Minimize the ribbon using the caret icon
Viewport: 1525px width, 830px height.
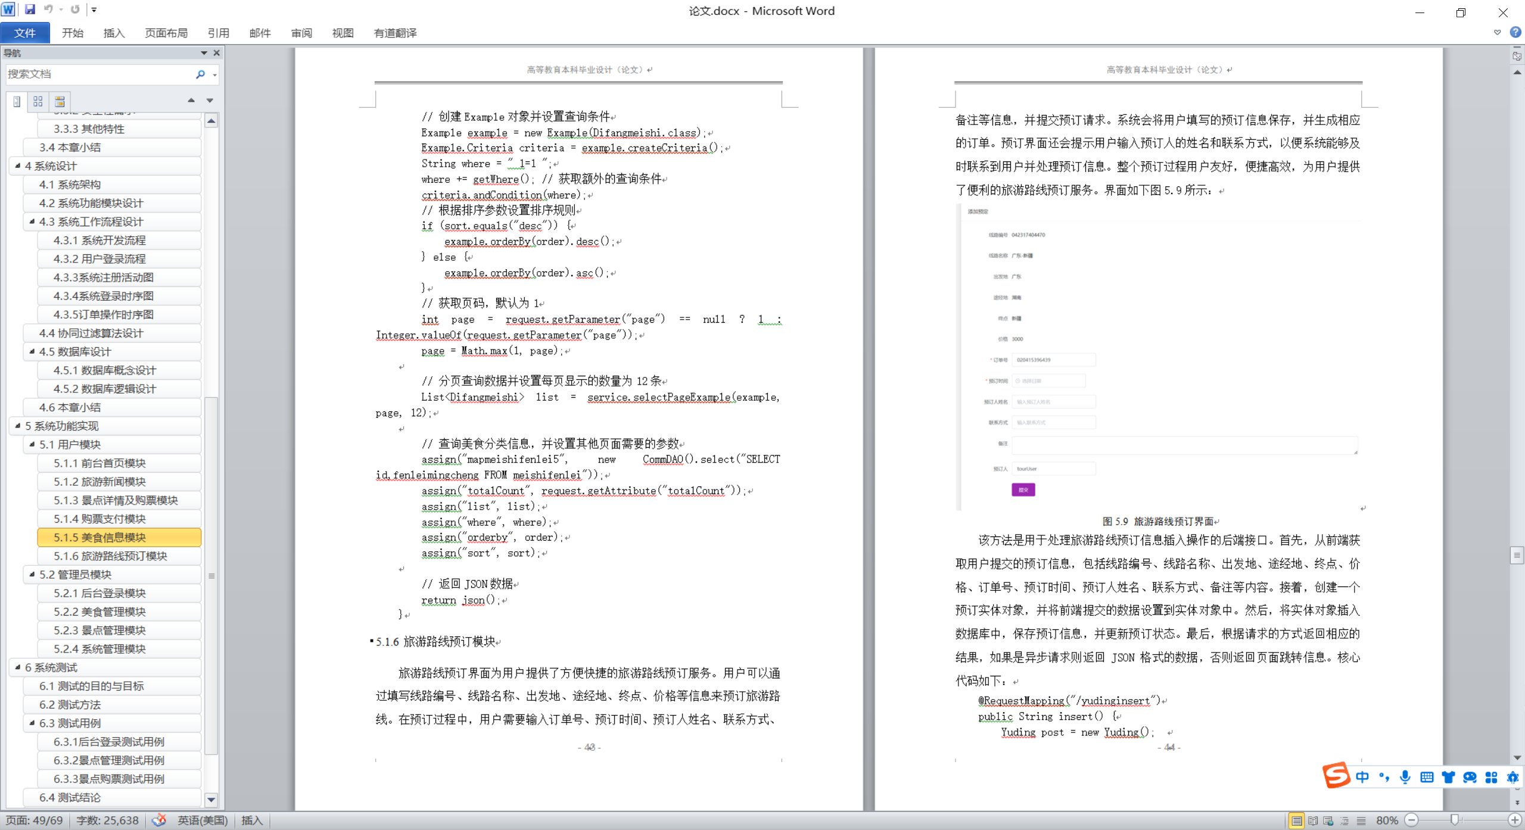(x=1498, y=32)
